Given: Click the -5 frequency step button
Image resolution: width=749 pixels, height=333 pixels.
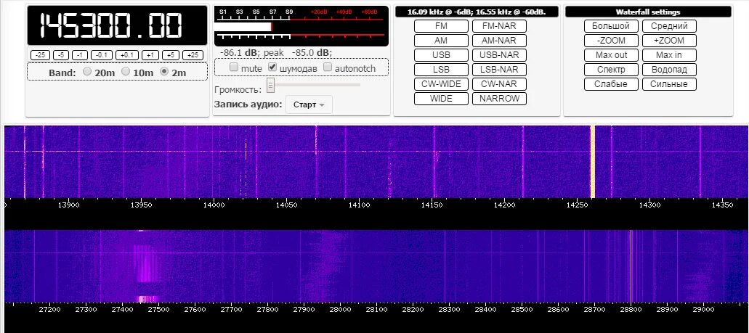Looking at the screenshot, I should coord(61,55).
